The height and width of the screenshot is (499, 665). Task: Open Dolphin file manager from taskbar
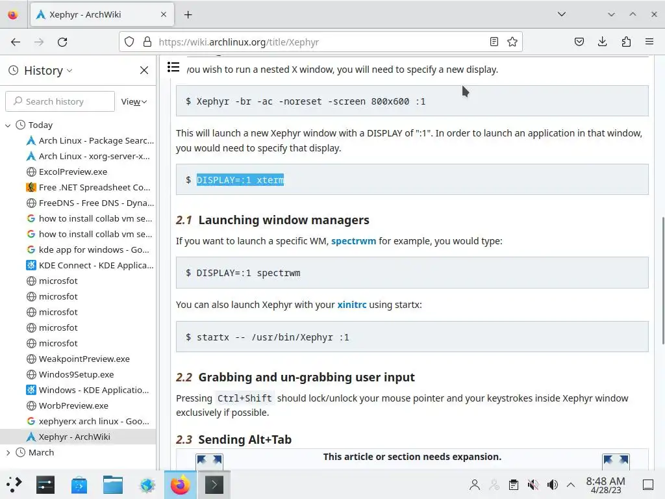tap(113, 485)
